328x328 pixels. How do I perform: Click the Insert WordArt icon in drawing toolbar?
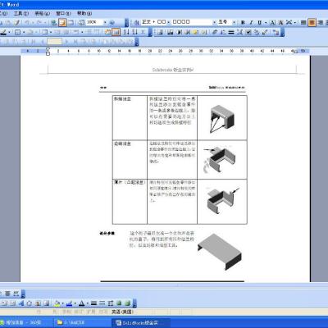coord(21,303)
